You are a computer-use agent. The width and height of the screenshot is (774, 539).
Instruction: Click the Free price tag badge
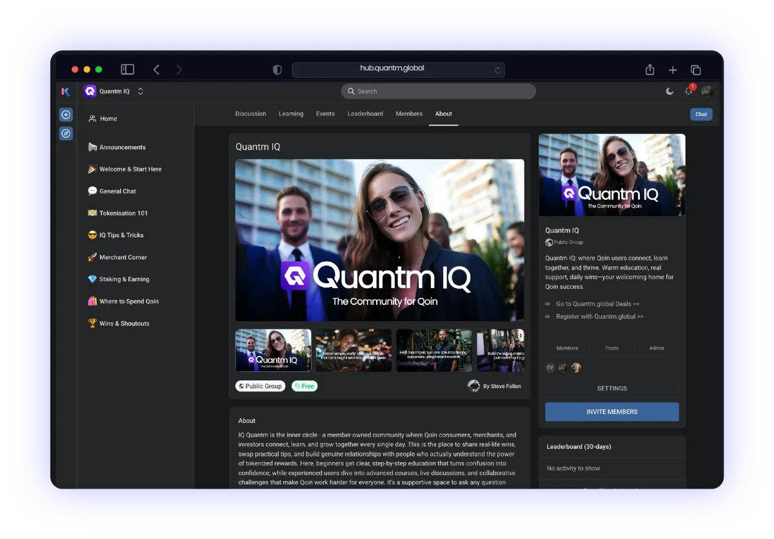(304, 386)
